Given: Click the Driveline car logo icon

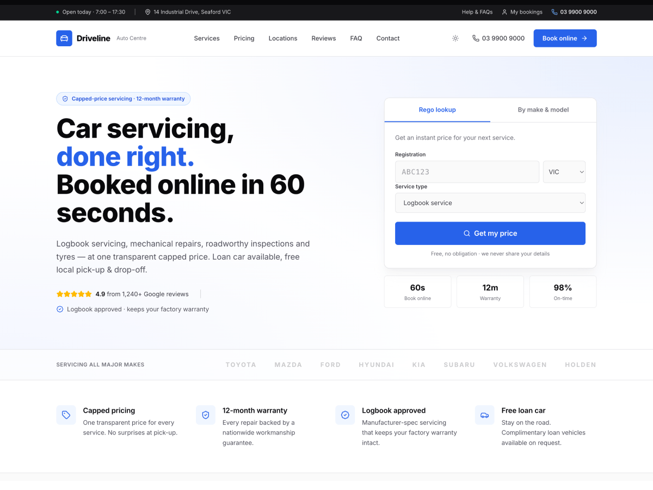Looking at the screenshot, I should (x=64, y=38).
